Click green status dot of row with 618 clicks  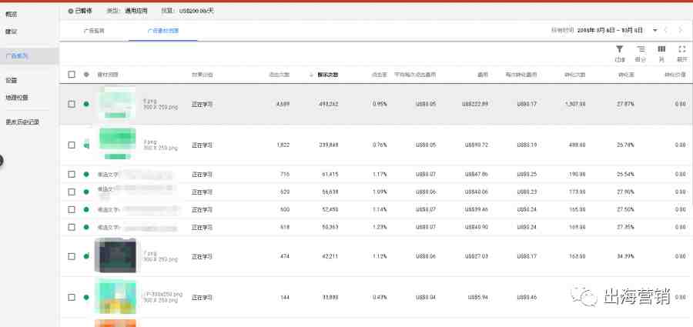86,227
